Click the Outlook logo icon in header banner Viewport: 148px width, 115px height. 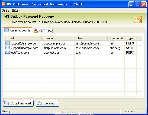tap(138, 20)
